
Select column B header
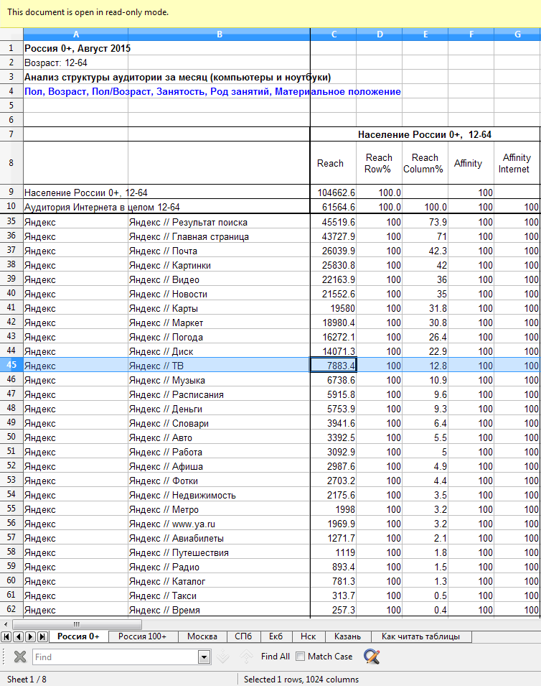220,34
